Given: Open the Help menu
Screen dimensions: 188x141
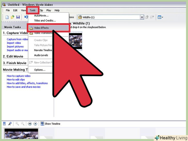Looking at the screenshot, I should [x=57, y=10].
